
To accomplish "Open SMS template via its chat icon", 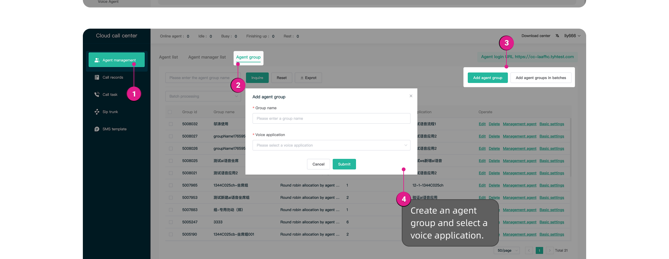I will pos(97,129).
